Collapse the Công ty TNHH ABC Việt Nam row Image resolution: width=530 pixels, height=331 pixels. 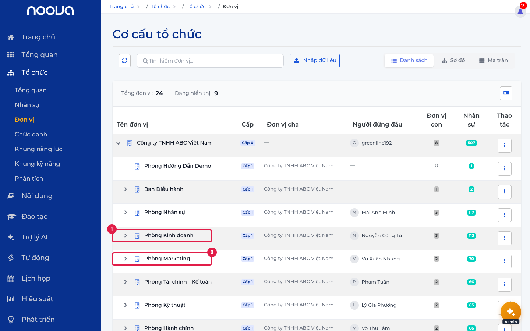tap(118, 143)
